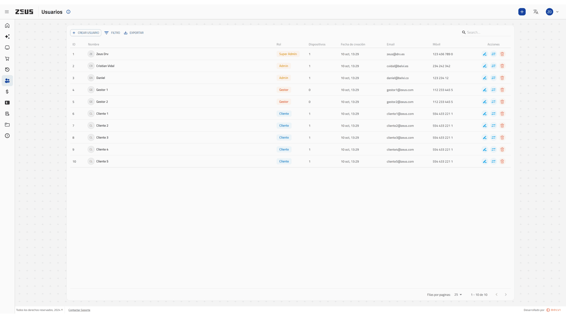Click transfer arrows icon for Gestor 1
Viewport: 566px width, 318px height.
[x=493, y=90]
